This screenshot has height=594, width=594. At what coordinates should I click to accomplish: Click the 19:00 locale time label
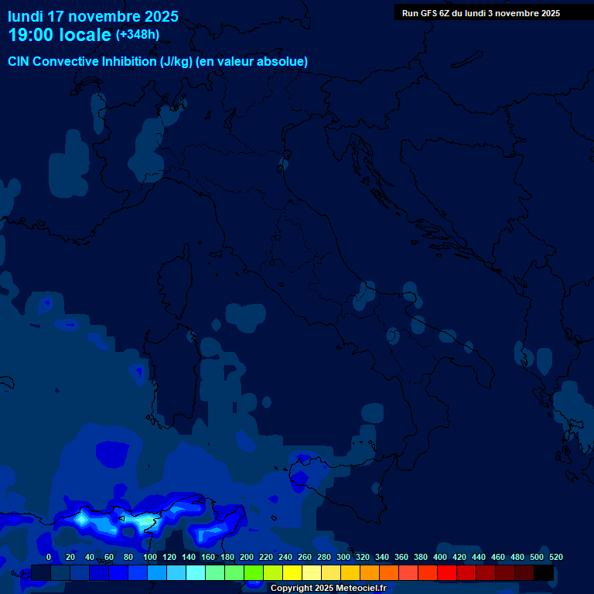coord(59,36)
